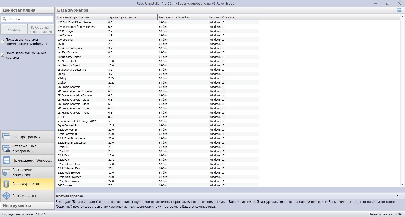
Task: Select the 360 Browser entry
Action: [157, 185]
